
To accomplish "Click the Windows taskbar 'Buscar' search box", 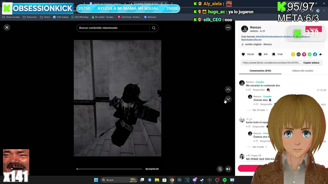I will pos(119,180).
